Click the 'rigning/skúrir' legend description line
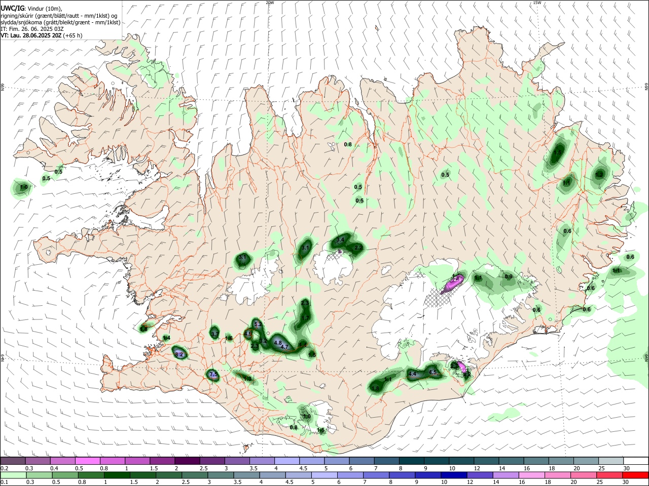Image resolution: width=649 pixels, height=486 pixels. point(59,15)
